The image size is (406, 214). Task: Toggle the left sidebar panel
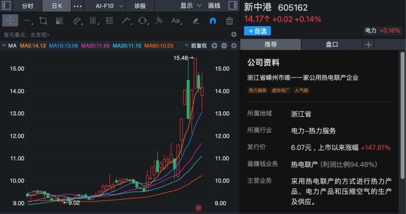point(7,6)
